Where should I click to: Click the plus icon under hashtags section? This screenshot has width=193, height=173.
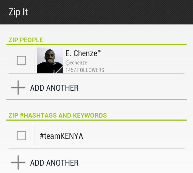(18, 163)
